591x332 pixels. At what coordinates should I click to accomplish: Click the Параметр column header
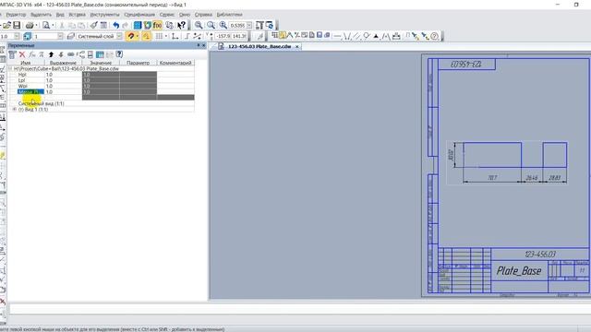[x=138, y=63]
